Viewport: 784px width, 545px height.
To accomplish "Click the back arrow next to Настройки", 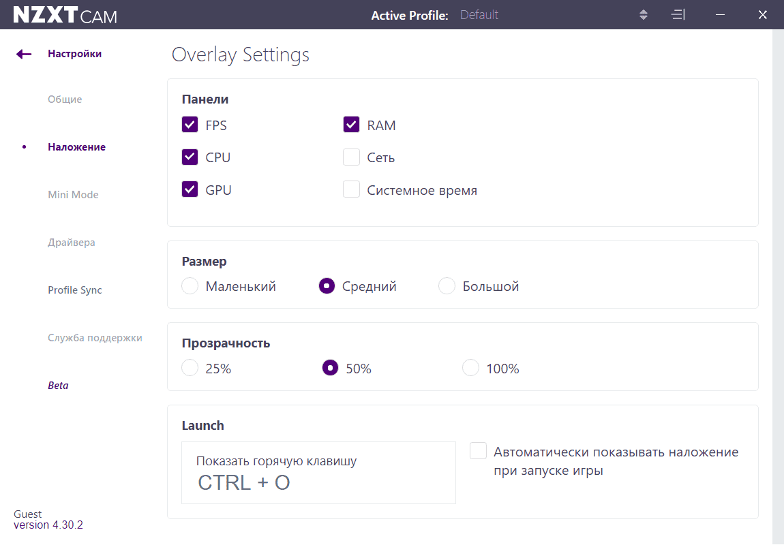I will [x=24, y=54].
